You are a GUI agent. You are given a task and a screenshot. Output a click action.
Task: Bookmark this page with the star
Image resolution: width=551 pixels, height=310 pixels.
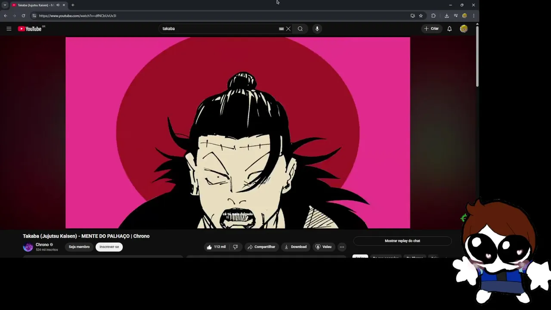click(421, 16)
